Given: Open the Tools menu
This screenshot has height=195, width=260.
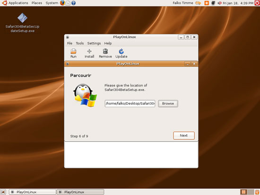Looking at the screenshot, I should [x=80, y=43].
